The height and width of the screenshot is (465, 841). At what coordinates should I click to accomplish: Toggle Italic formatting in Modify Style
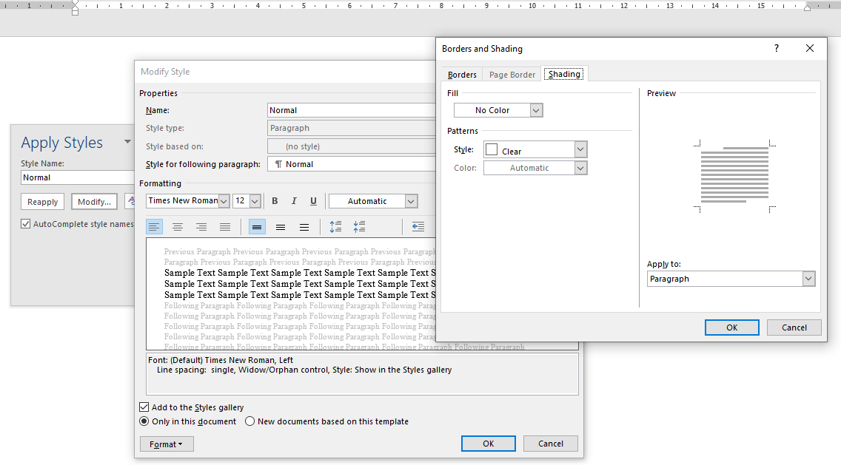294,201
